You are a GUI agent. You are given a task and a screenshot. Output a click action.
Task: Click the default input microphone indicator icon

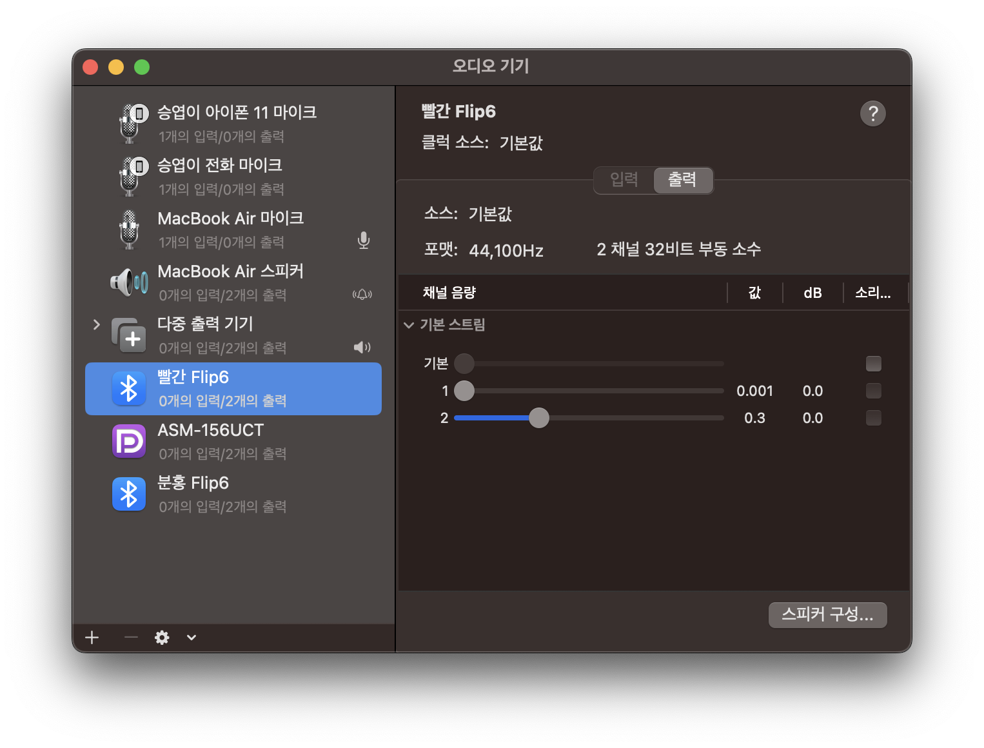click(x=364, y=241)
